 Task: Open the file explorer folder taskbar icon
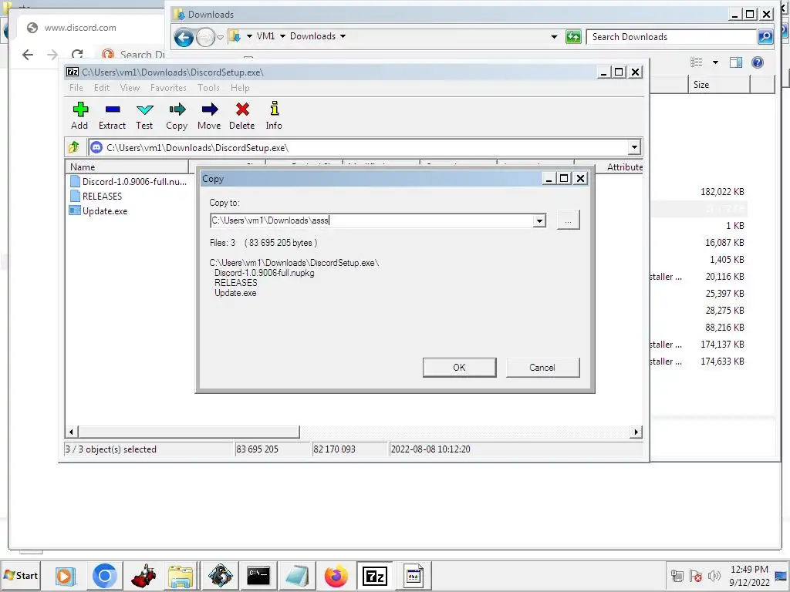(181, 576)
